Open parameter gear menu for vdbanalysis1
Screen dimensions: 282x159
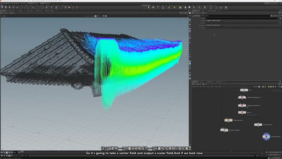point(272,16)
